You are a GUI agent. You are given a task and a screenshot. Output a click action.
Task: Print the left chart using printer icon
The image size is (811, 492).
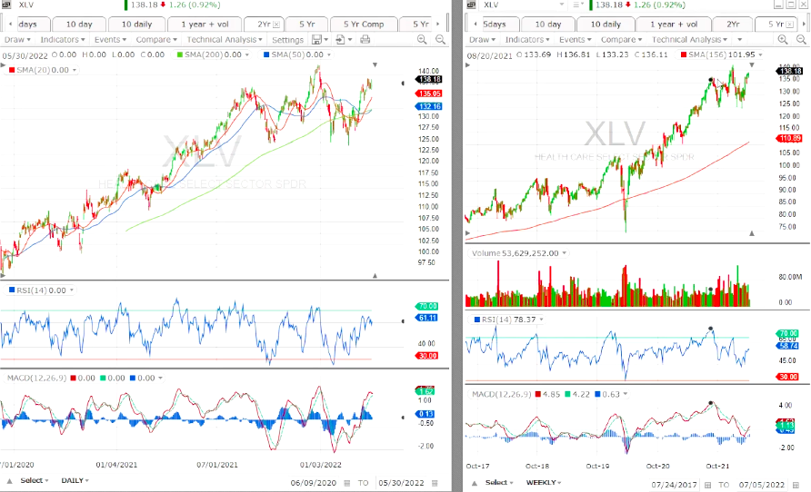[x=365, y=39]
